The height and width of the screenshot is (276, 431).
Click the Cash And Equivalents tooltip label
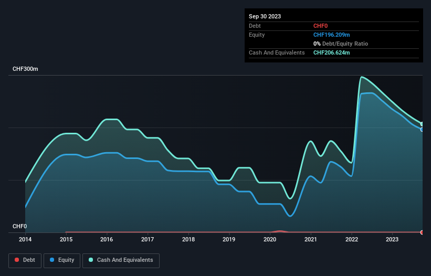pos(277,52)
